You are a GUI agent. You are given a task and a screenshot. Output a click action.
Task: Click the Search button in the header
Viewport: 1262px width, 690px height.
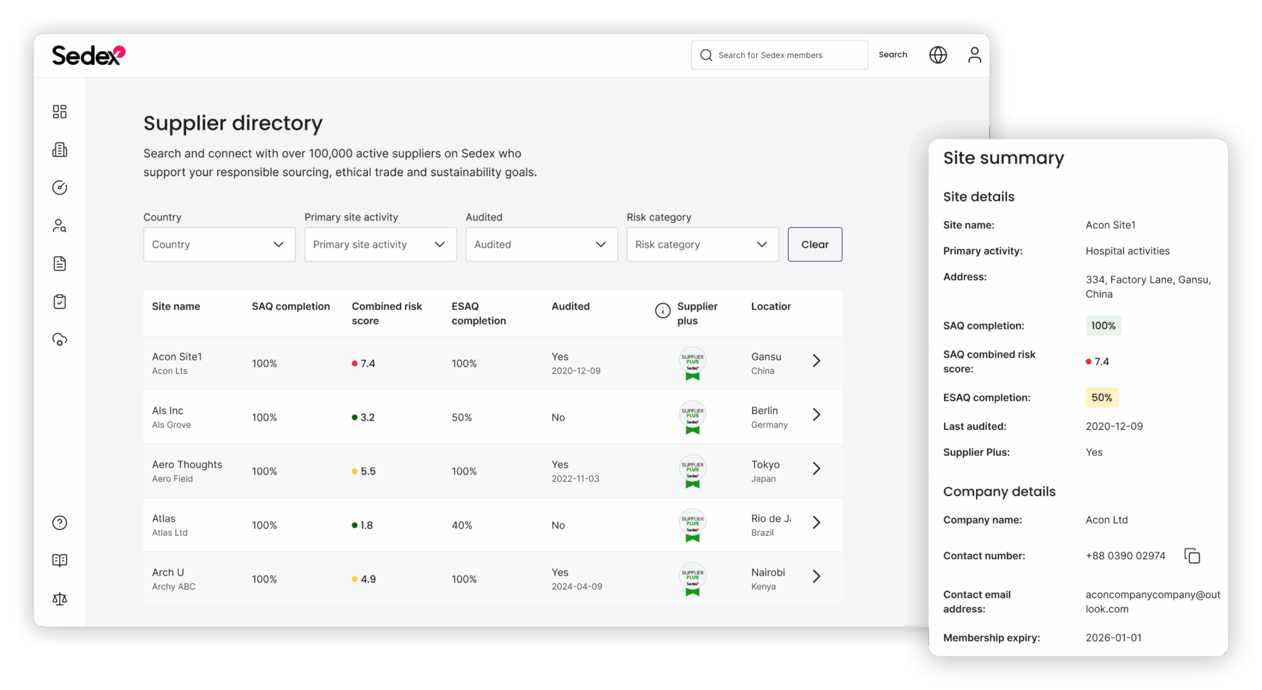[x=892, y=55]
